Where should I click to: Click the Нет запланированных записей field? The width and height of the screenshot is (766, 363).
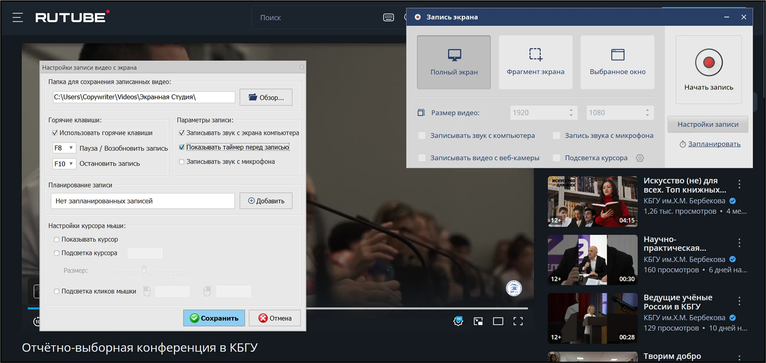point(143,201)
